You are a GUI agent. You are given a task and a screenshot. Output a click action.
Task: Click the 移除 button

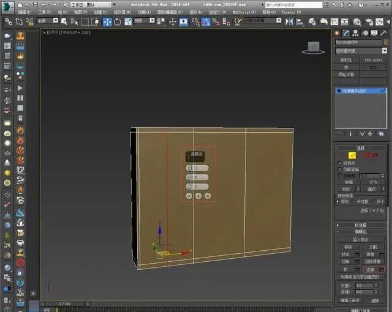[x=348, y=247]
